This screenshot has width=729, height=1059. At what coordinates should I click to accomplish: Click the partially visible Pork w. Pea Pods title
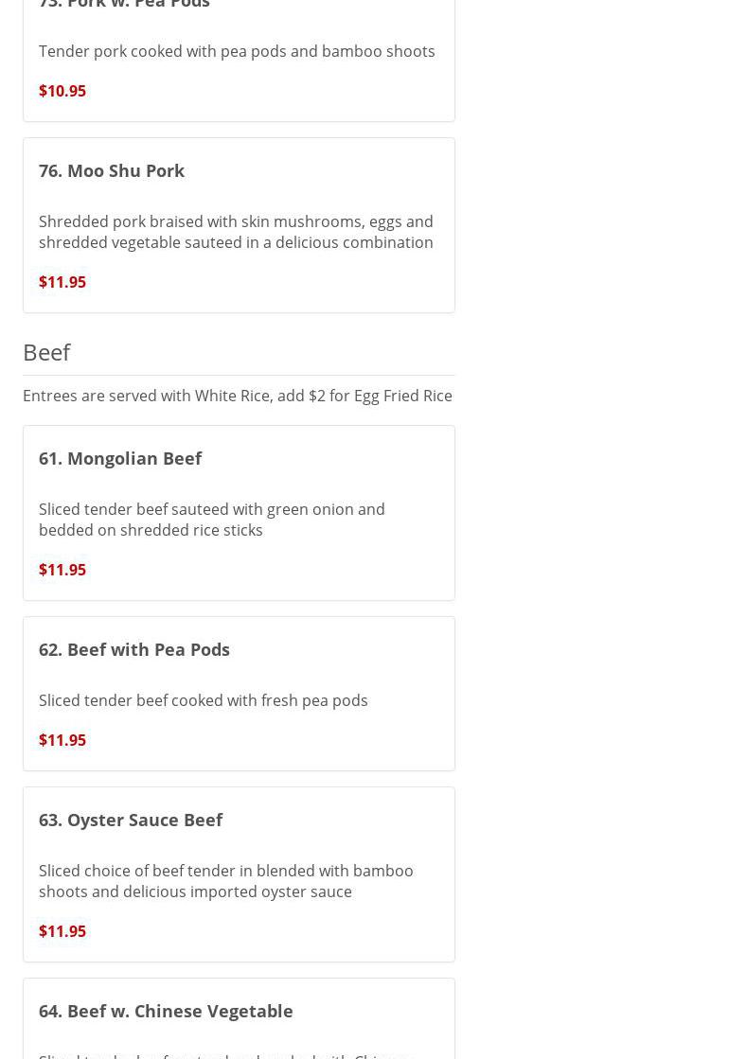(x=124, y=5)
